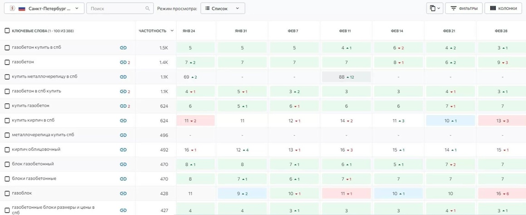Image resolution: width=526 pixels, height=215 pixels.
Task: Tick checkbox for keyword газобетон
Action: pyautogui.click(x=7, y=62)
